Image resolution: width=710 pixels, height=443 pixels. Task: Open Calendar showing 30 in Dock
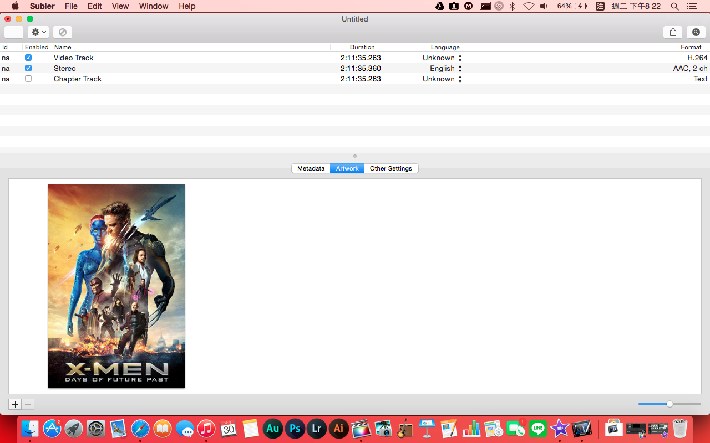coord(229,428)
